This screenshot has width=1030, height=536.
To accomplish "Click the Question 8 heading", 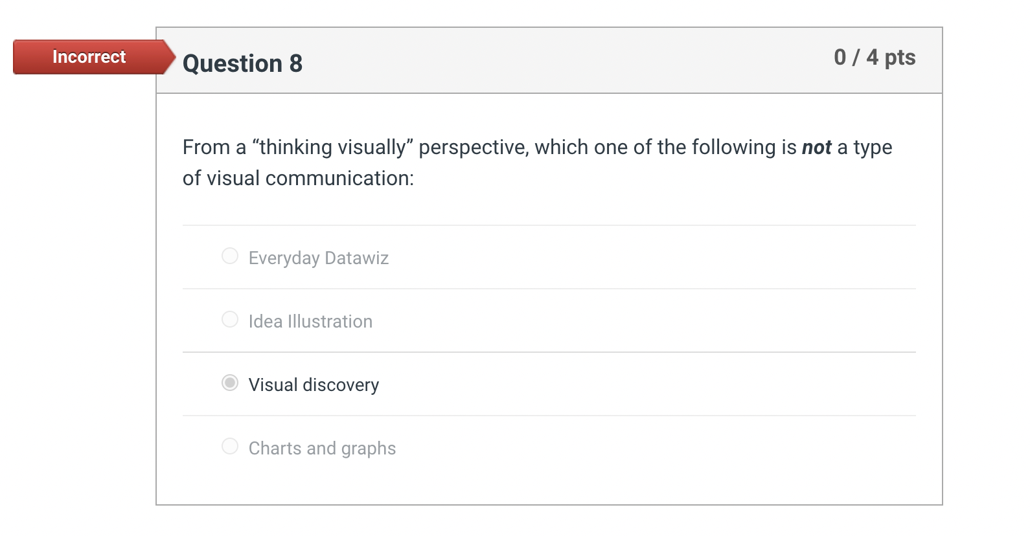I will coord(242,63).
